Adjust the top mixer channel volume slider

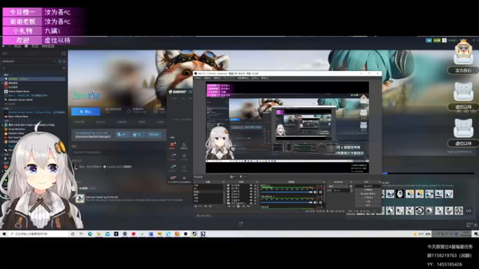coord(287,192)
